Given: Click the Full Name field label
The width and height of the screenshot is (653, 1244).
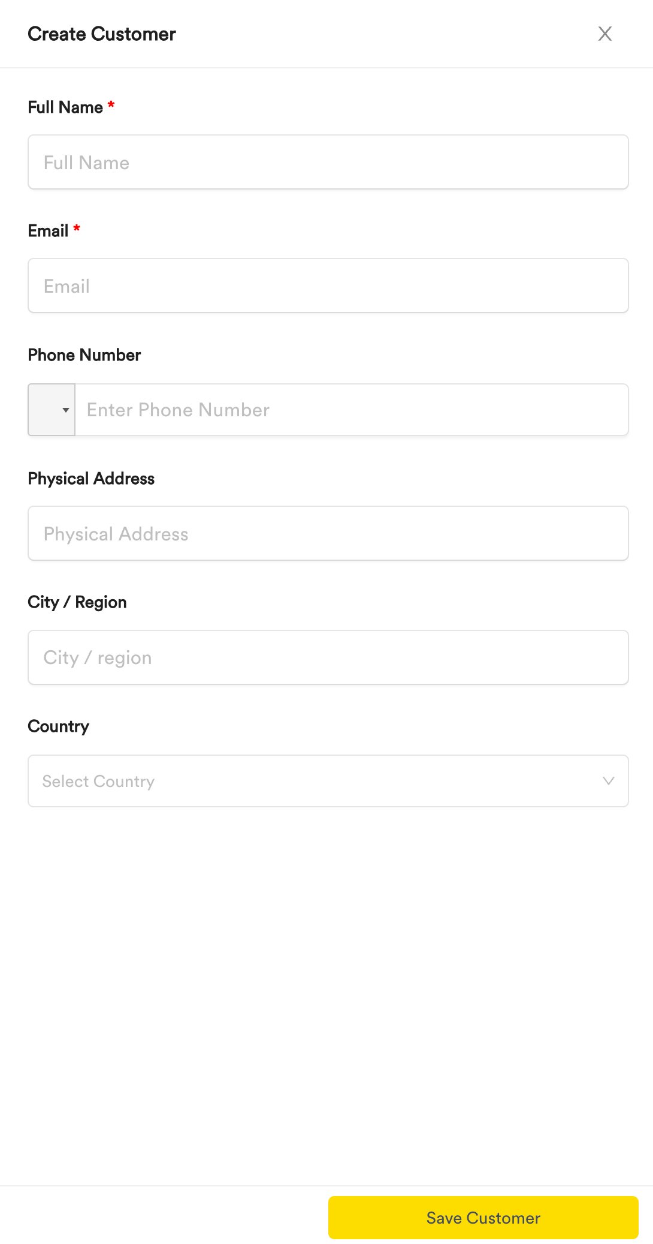Looking at the screenshot, I should (x=65, y=107).
